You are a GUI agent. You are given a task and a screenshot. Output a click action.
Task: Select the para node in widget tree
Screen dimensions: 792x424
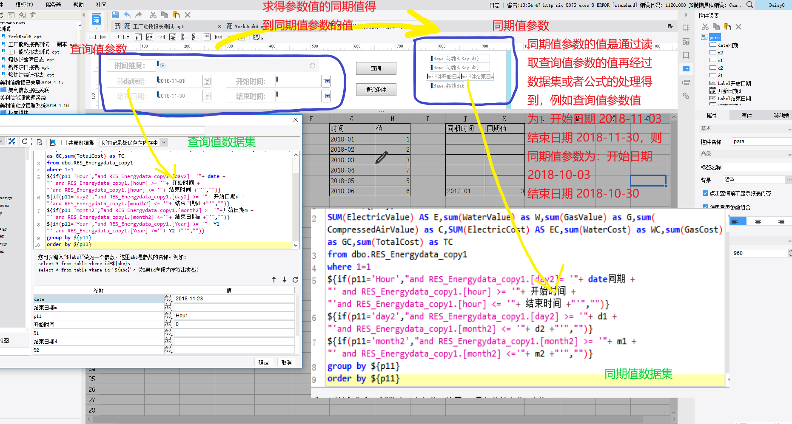[715, 37]
